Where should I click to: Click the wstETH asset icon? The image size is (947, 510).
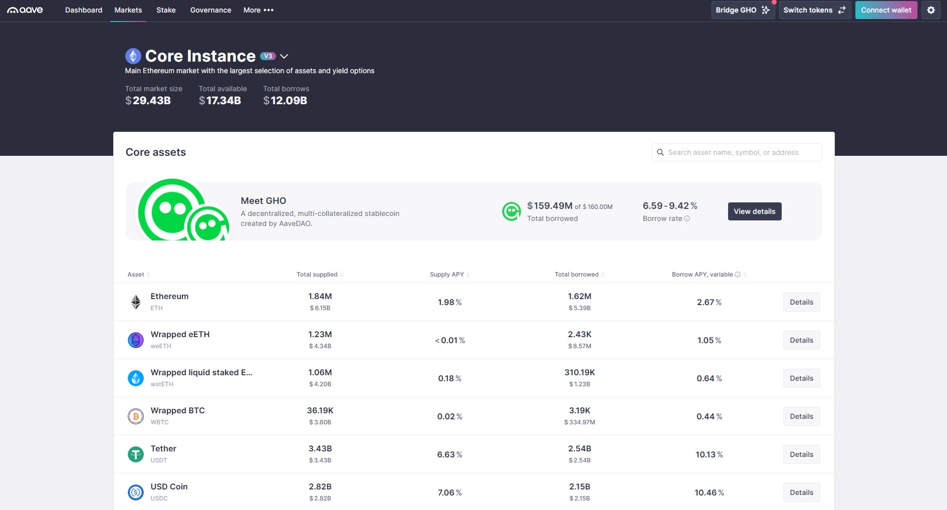click(136, 378)
